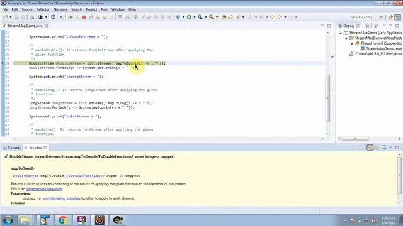Open the Windows Start button

coord(8,220)
